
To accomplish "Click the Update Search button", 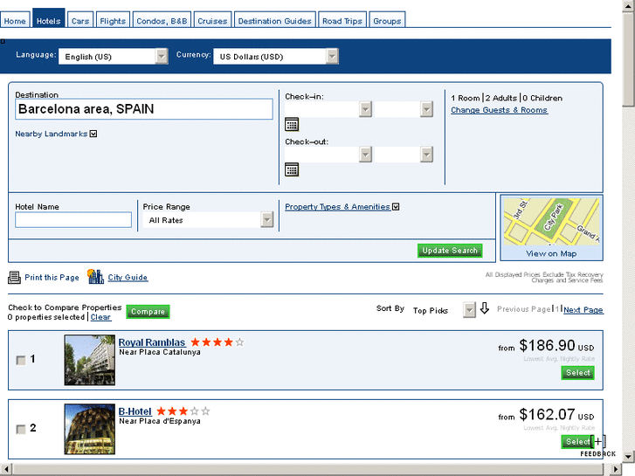I will click(x=450, y=251).
